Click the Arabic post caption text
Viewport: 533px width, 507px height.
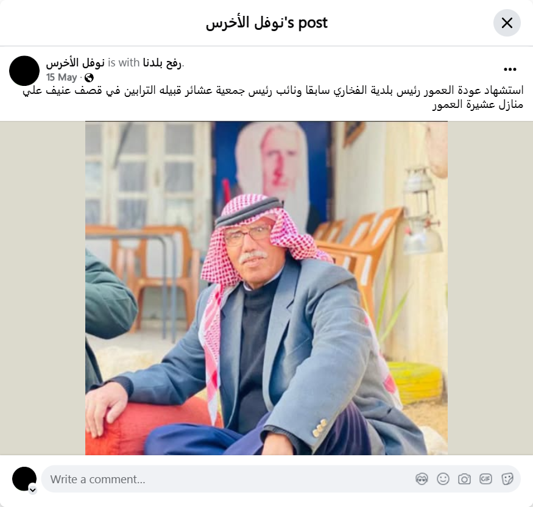pyautogui.click(x=273, y=97)
